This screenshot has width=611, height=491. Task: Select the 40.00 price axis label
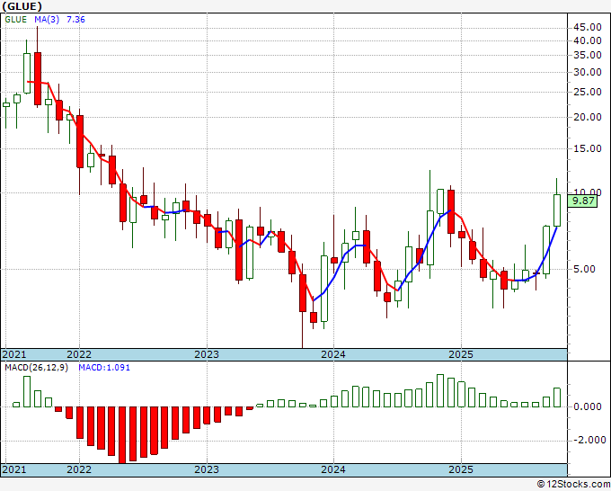coord(588,40)
